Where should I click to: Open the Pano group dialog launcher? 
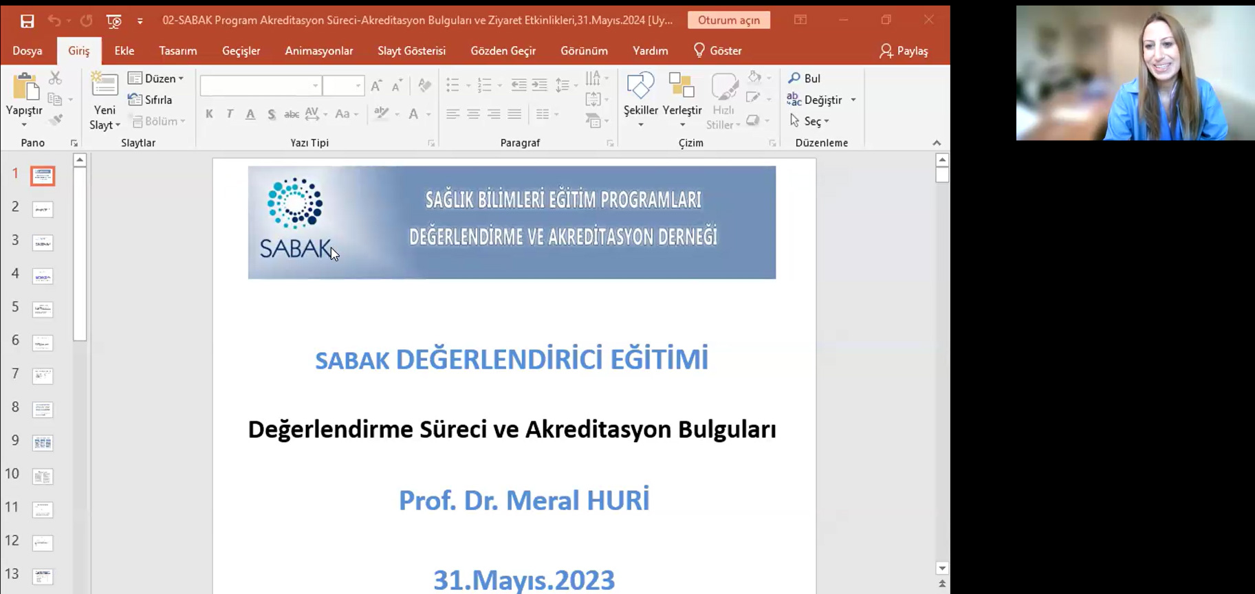[x=74, y=143]
